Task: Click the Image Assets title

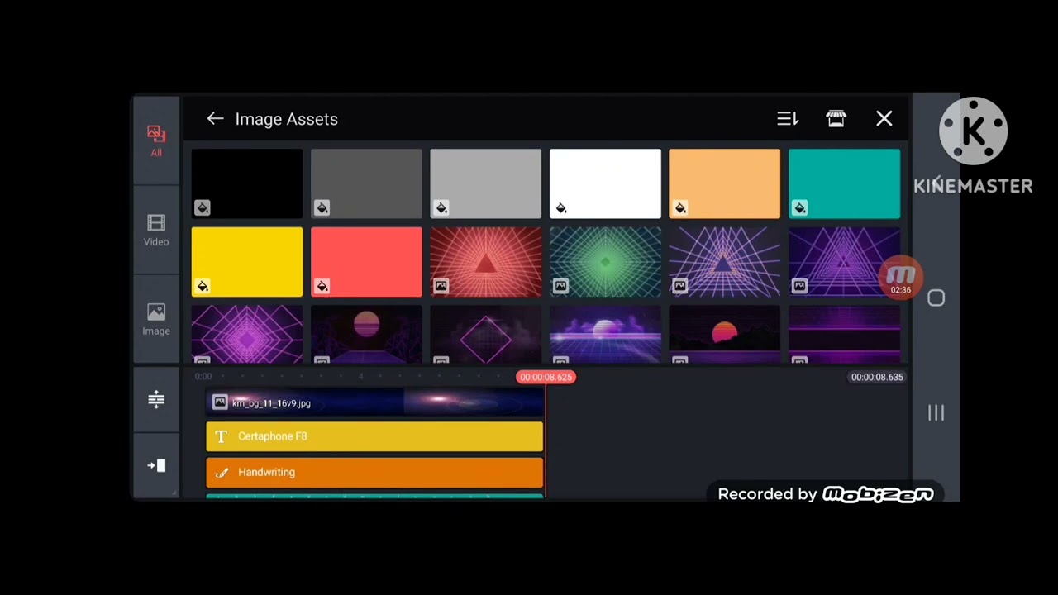Action: click(286, 119)
